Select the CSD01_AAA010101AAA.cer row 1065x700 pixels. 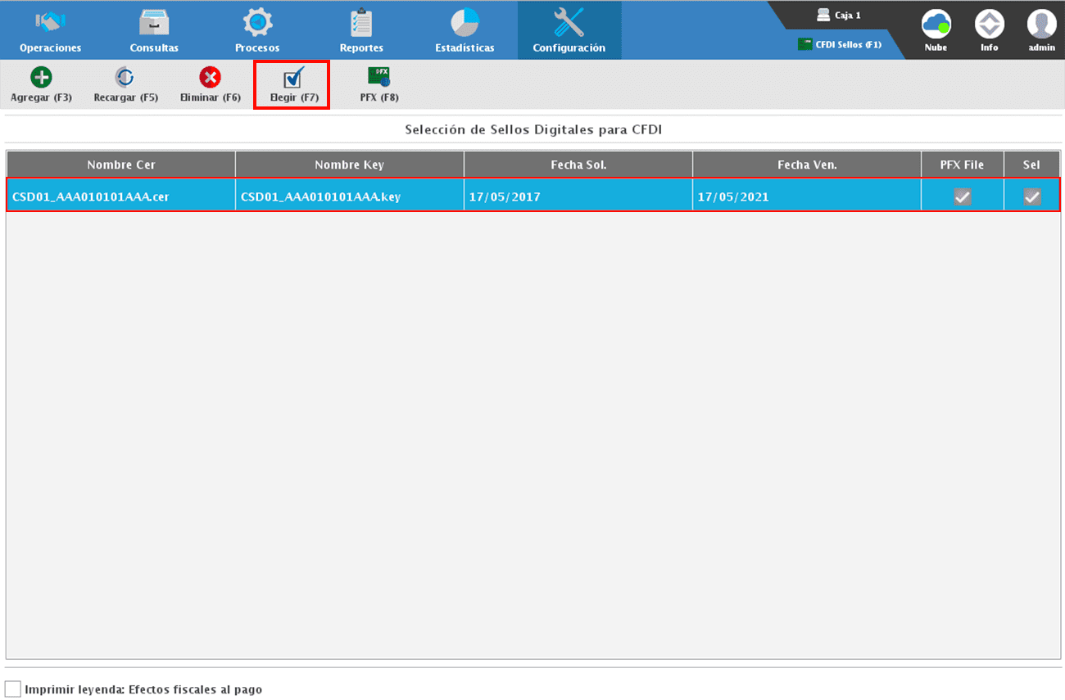(x=120, y=196)
